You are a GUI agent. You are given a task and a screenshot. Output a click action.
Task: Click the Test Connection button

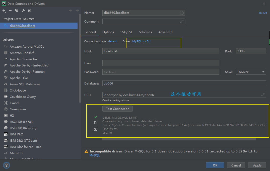click(x=117, y=109)
